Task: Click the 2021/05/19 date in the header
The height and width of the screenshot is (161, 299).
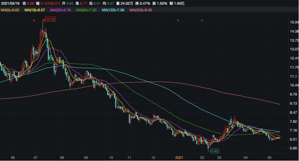Action: coord(11,3)
